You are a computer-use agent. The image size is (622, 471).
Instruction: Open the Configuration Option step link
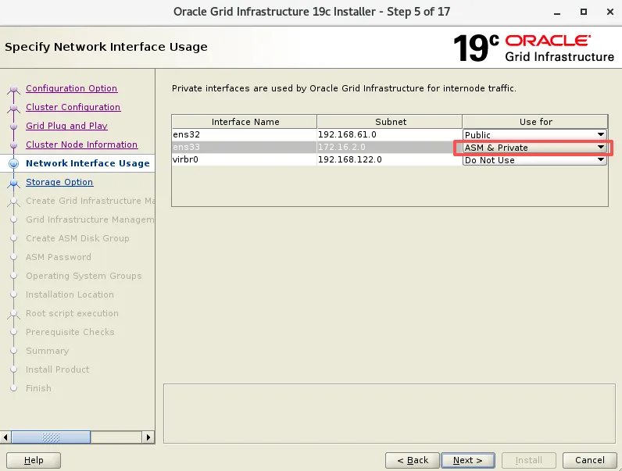point(71,88)
